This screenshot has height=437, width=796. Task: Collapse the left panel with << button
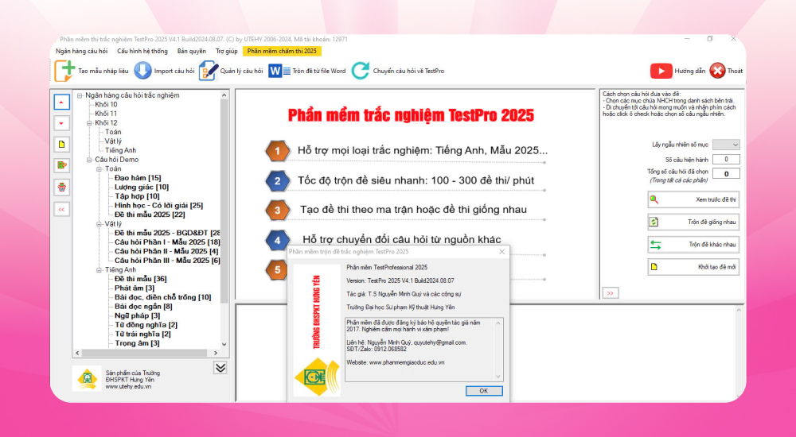point(61,209)
